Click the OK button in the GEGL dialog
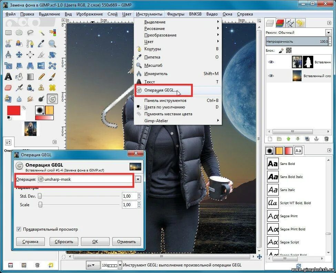The width and height of the screenshot is (336, 273). [x=95, y=242]
